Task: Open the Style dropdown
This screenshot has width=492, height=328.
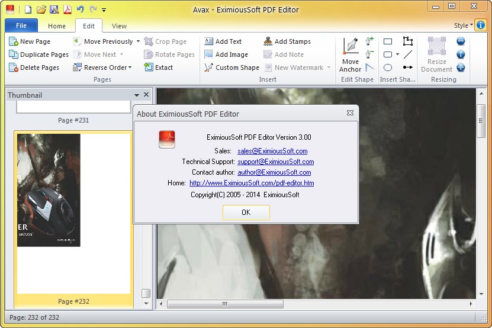Action: point(463,25)
